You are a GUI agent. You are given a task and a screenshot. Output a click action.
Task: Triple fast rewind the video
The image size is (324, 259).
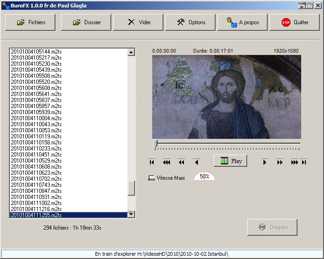click(166, 162)
